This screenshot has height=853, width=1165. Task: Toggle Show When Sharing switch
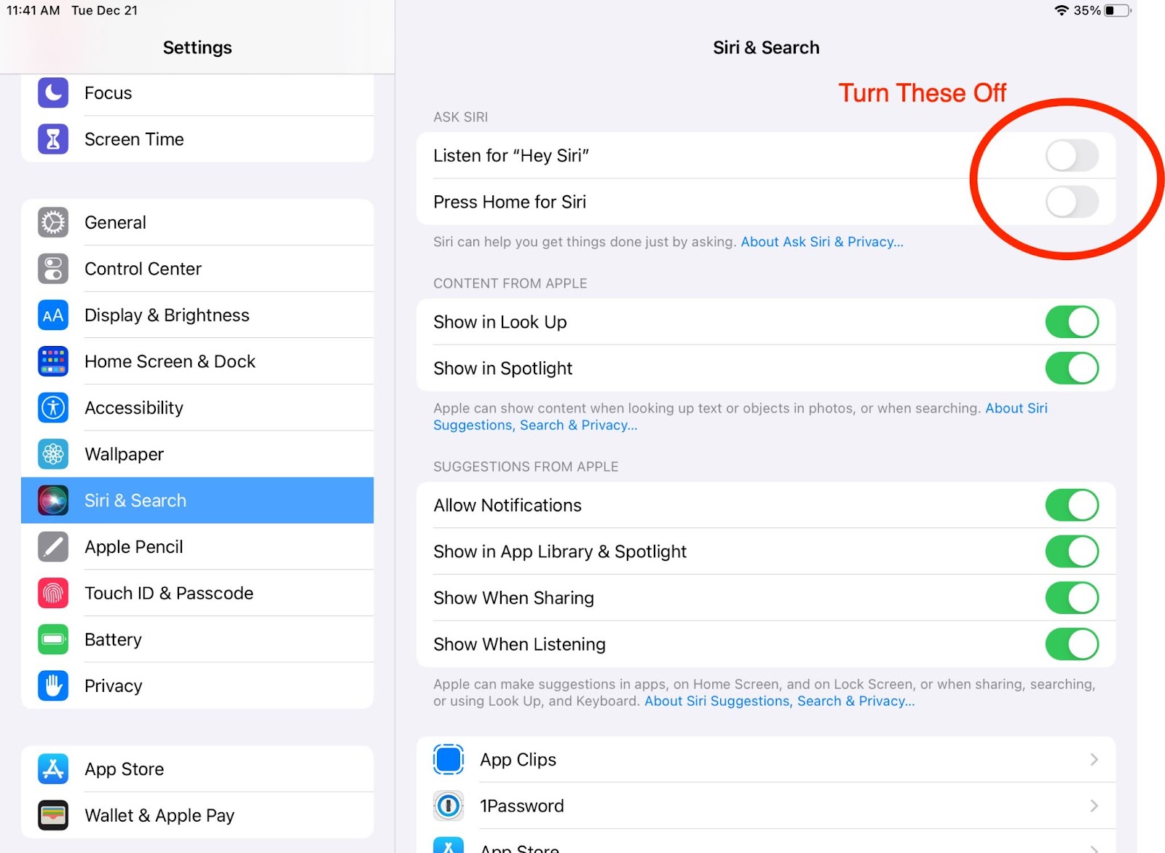(1072, 598)
